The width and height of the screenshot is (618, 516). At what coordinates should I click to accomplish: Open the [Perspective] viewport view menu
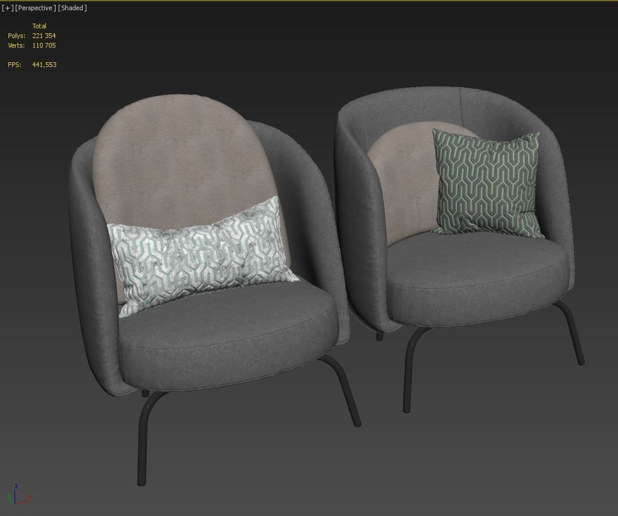pos(36,8)
